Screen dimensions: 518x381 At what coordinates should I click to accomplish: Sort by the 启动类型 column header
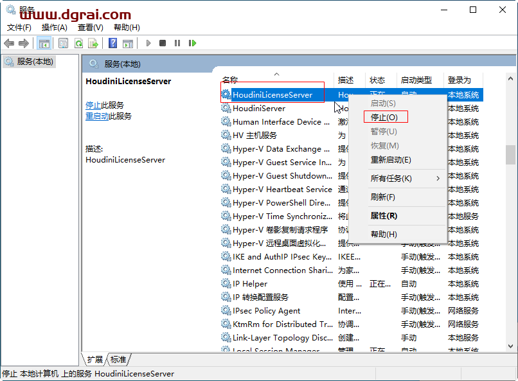(x=416, y=80)
